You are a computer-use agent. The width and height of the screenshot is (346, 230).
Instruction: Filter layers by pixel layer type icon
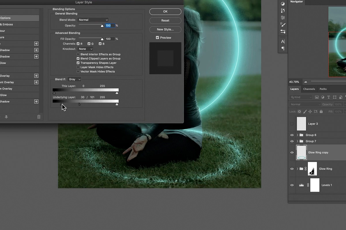pyautogui.click(x=317, y=97)
